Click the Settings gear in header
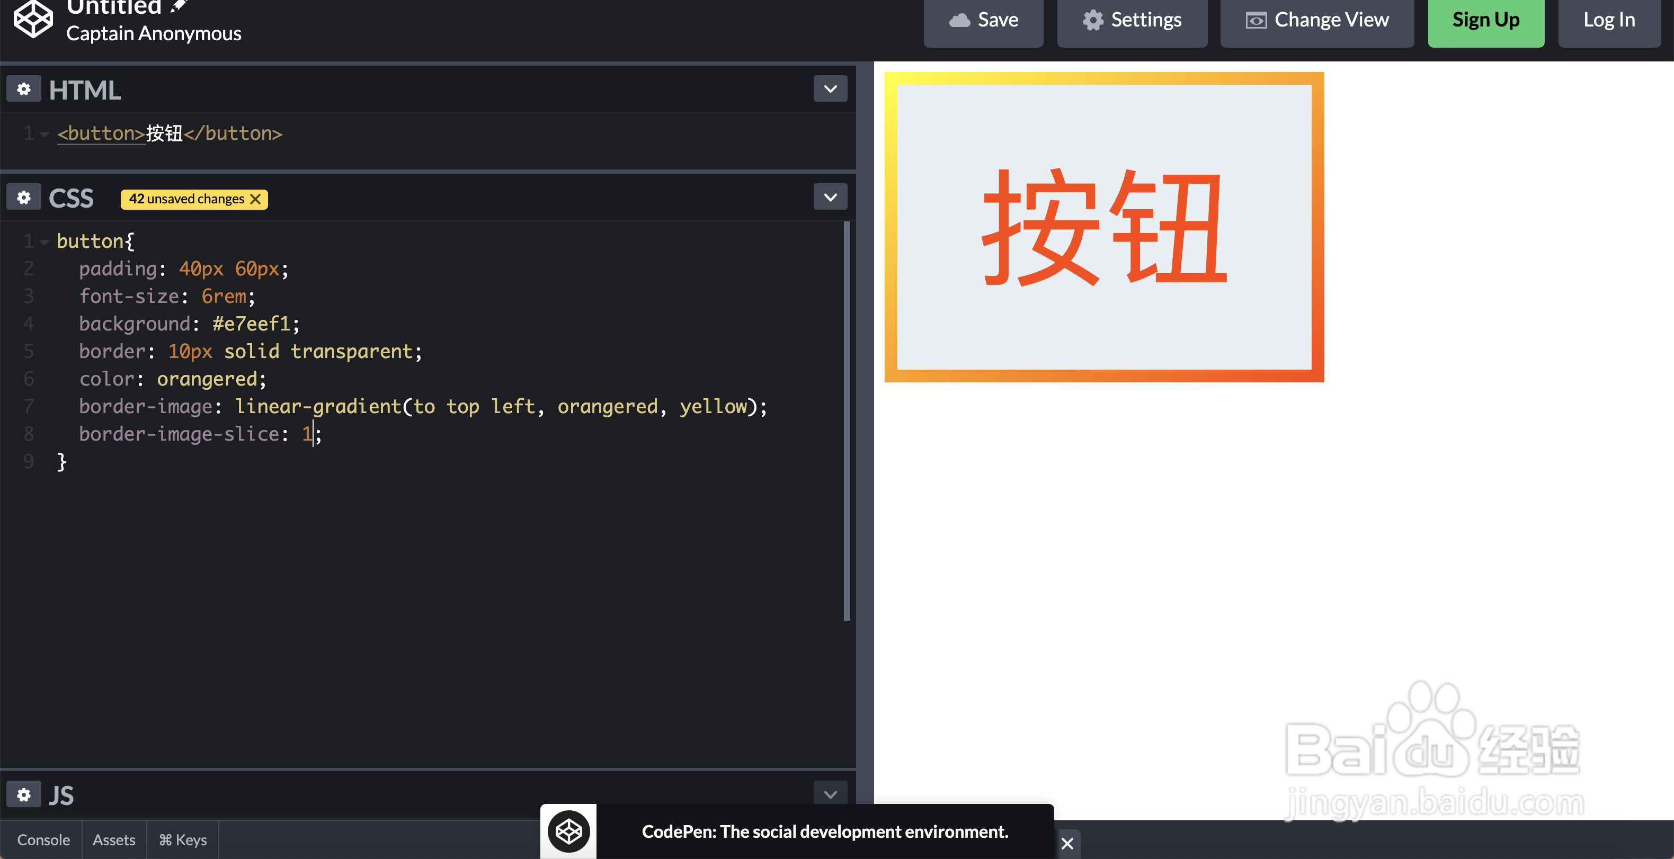Image resolution: width=1674 pixels, height=859 pixels. point(1092,19)
